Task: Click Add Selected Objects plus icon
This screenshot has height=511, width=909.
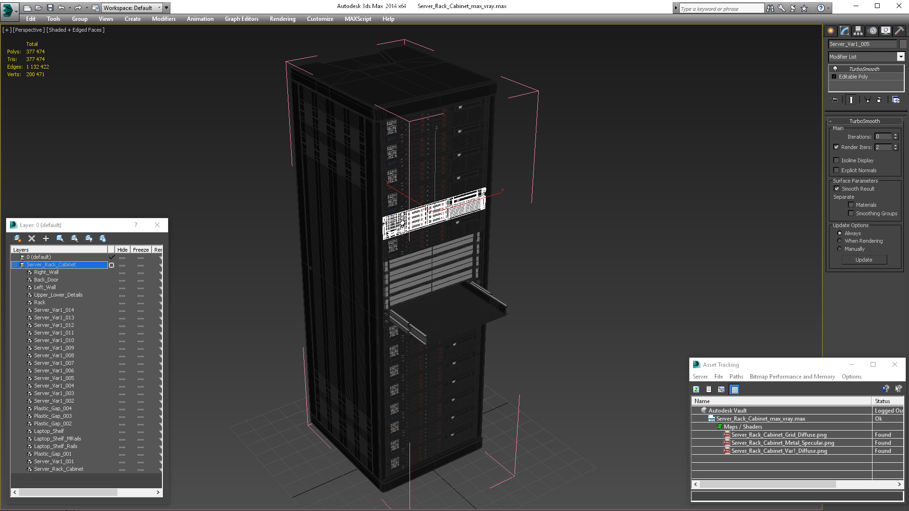Action: 46,238
